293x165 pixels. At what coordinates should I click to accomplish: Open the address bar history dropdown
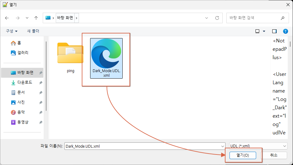coord(207,18)
